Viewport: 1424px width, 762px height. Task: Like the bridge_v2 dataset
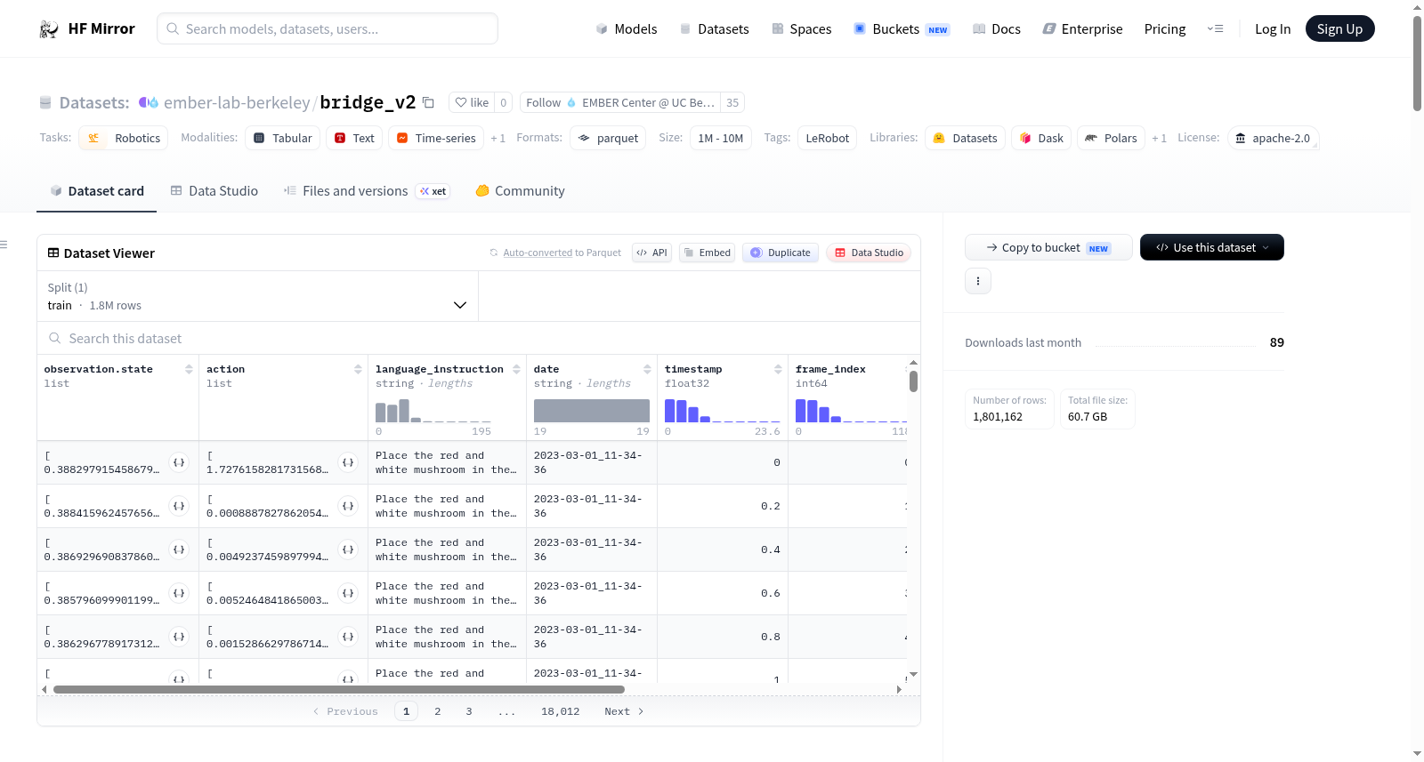coord(472,102)
